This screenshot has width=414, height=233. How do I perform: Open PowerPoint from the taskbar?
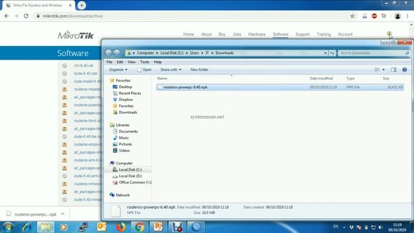point(158,227)
